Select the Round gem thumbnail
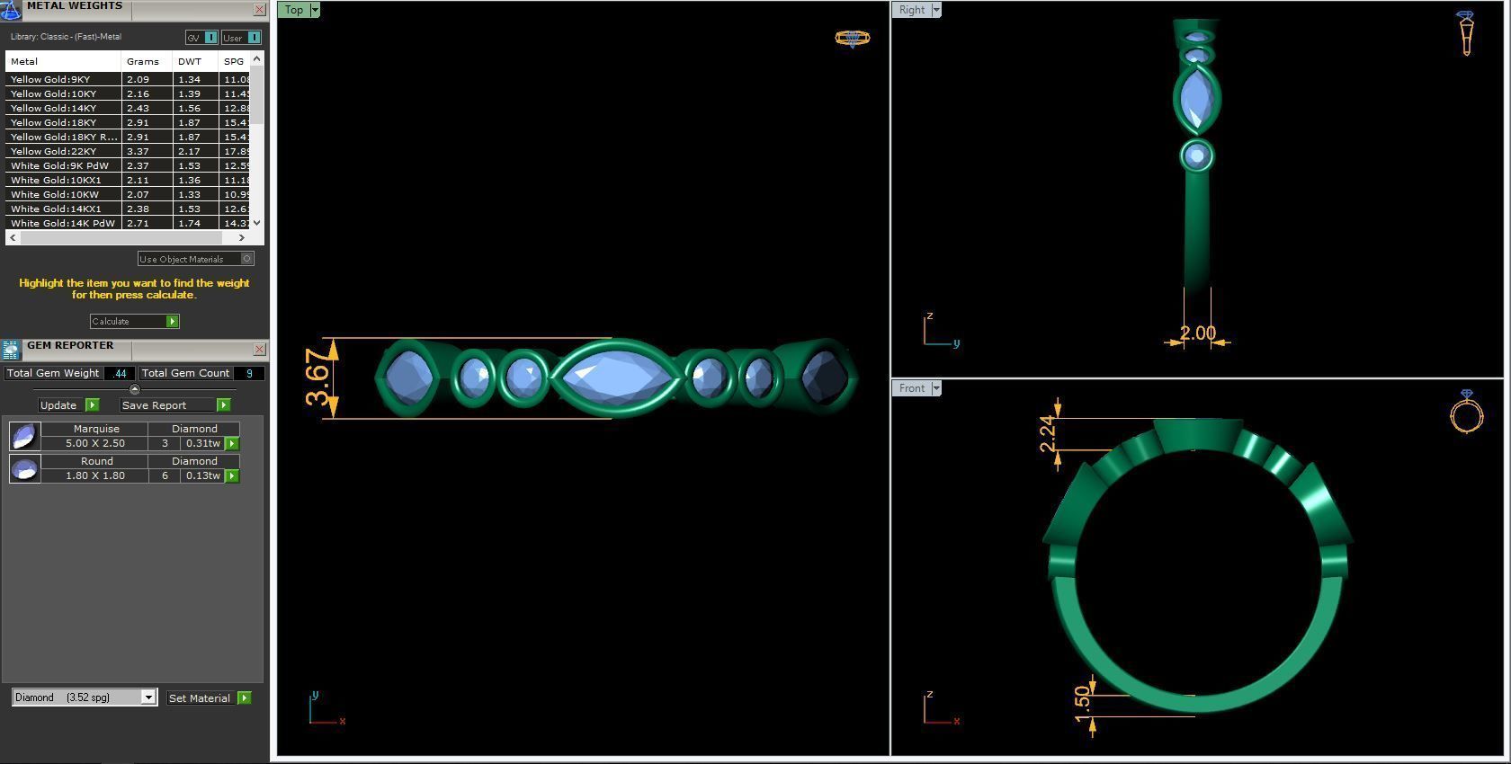Image resolution: width=1511 pixels, height=764 pixels. point(24,468)
